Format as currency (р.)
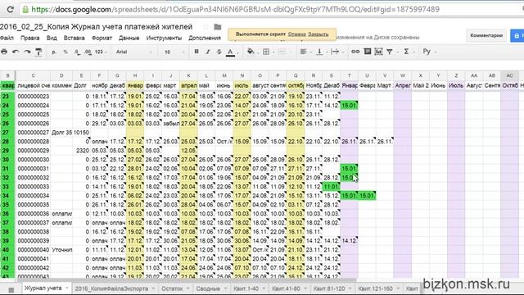Image resolution: width=524 pixels, height=295 pixels. [x=54, y=52]
